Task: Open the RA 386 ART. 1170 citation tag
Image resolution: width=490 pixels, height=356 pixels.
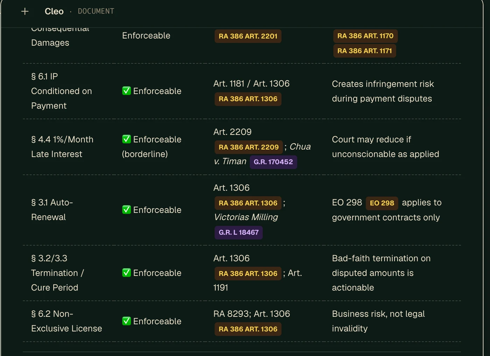Action: (365, 36)
